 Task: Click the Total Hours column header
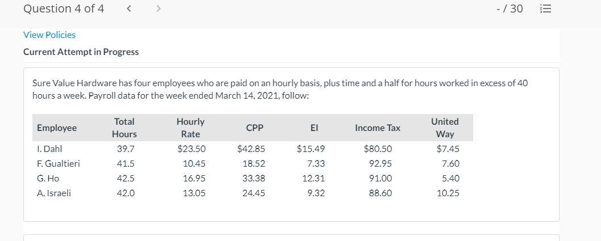click(124, 128)
